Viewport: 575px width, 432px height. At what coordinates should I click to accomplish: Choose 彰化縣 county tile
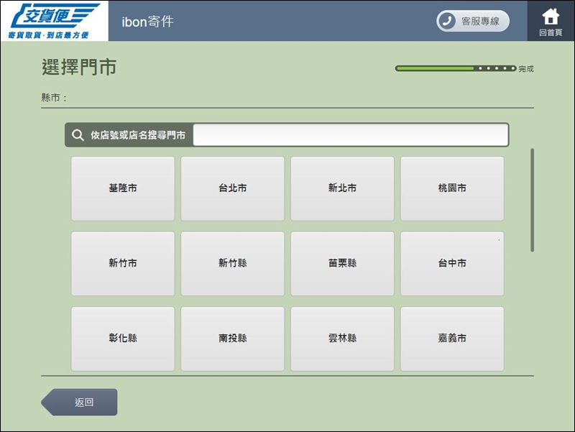(x=123, y=339)
